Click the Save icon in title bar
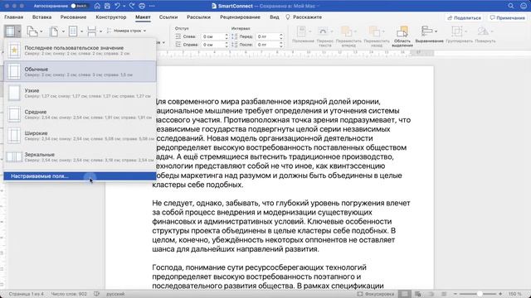 107,6
